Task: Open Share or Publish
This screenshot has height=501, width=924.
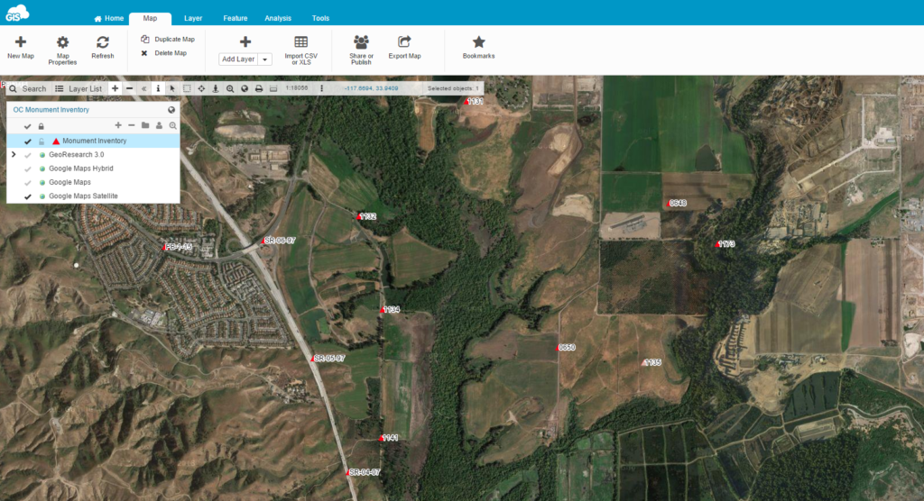Action: pyautogui.click(x=361, y=42)
